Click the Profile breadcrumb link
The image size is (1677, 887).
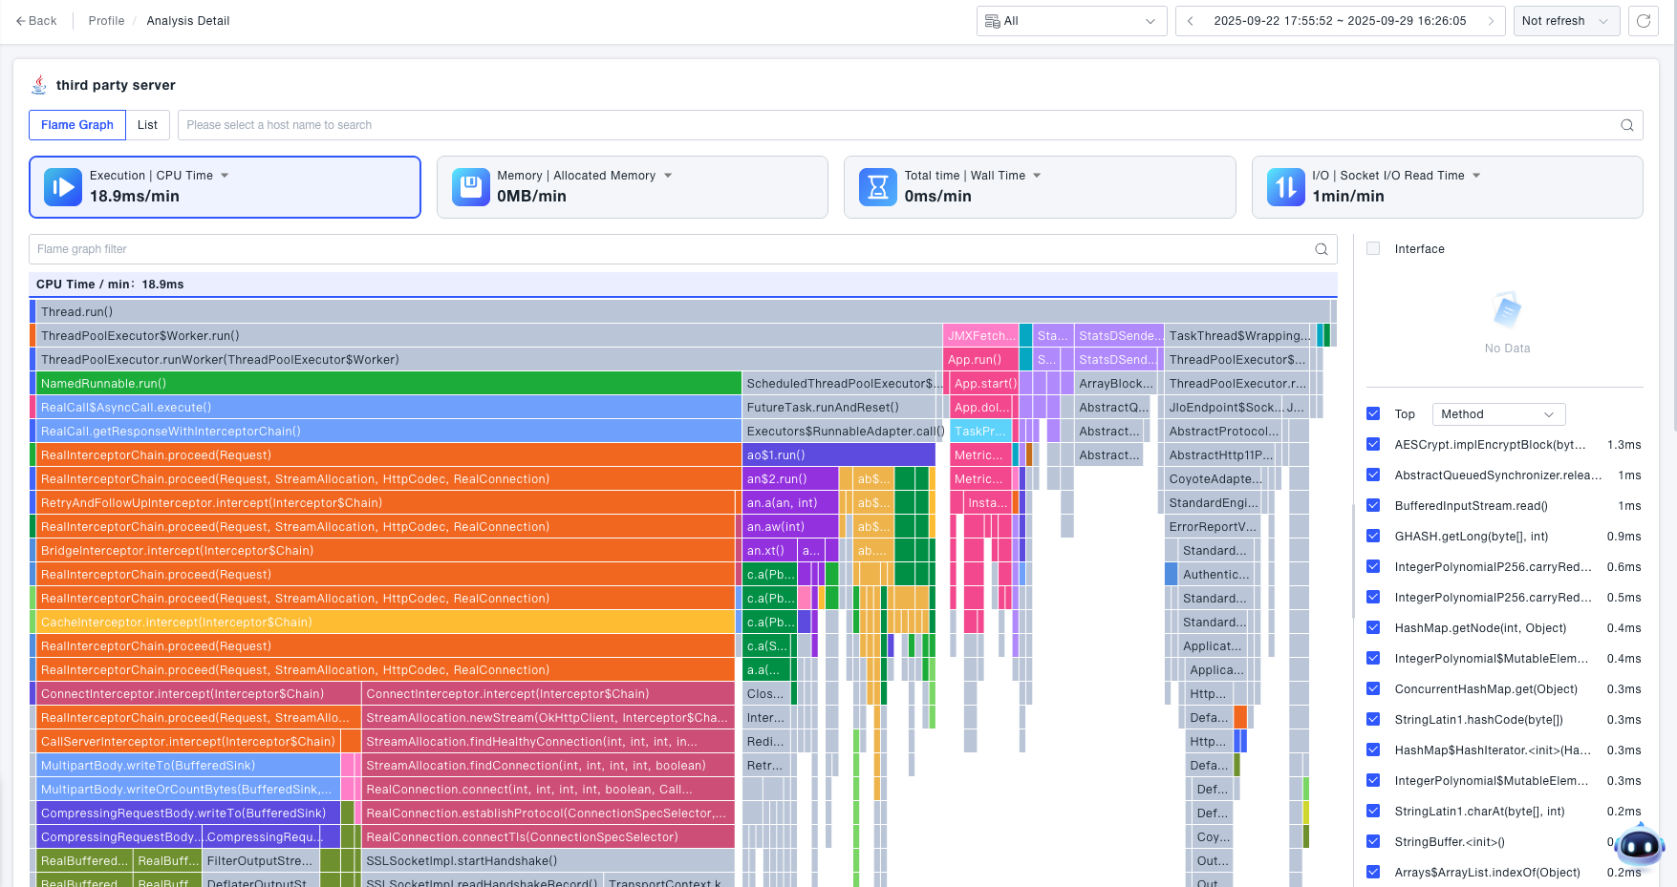(x=106, y=21)
